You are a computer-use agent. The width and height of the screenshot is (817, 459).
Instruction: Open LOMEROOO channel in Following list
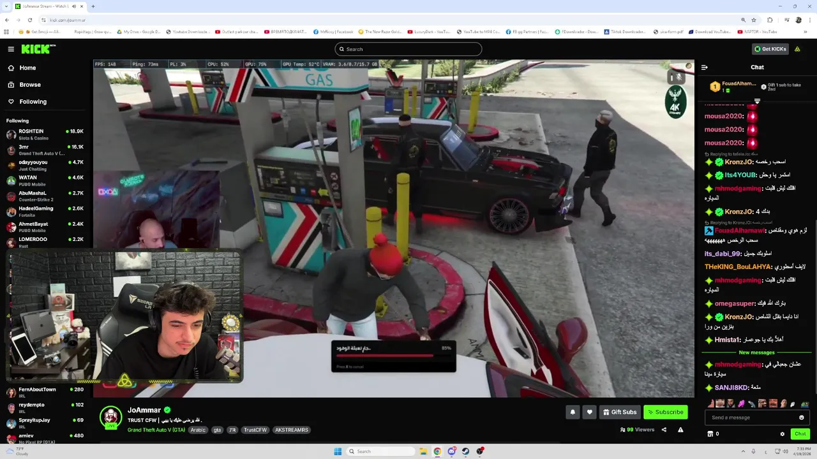45,242
